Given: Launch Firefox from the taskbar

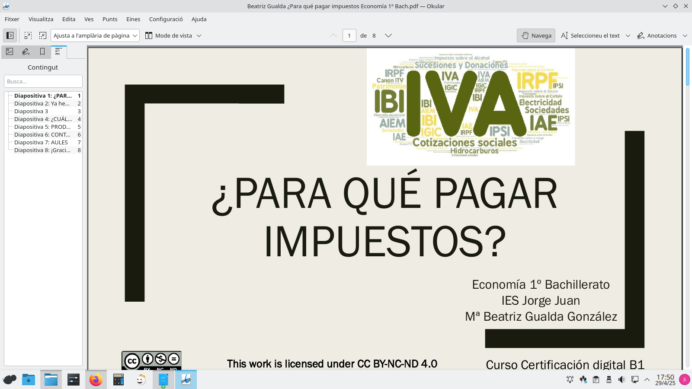Looking at the screenshot, I should point(96,379).
